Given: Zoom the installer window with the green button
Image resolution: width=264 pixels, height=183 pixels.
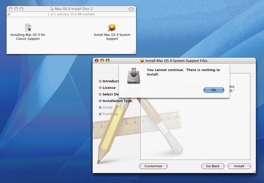Looking at the screenshot, I should click(x=108, y=61).
